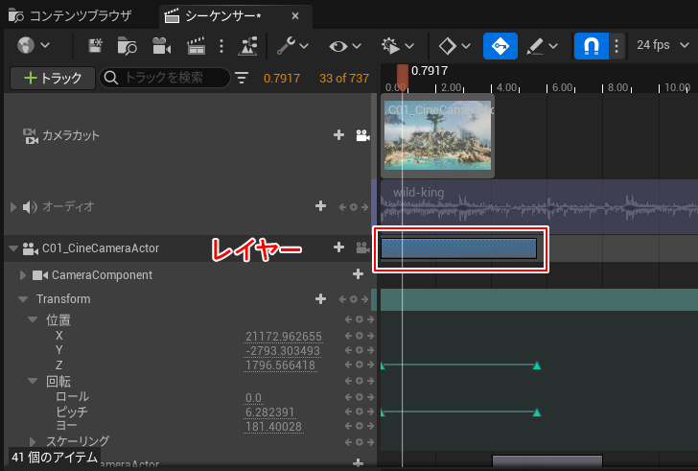Expand the CameraComponent track
The height and width of the screenshot is (471, 698).
24,275
